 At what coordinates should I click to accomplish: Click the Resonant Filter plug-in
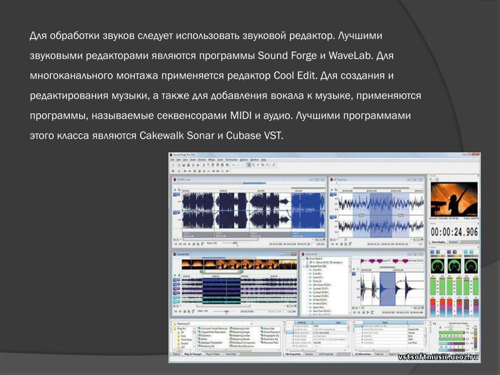pyautogui.click(x=270, y=343)
